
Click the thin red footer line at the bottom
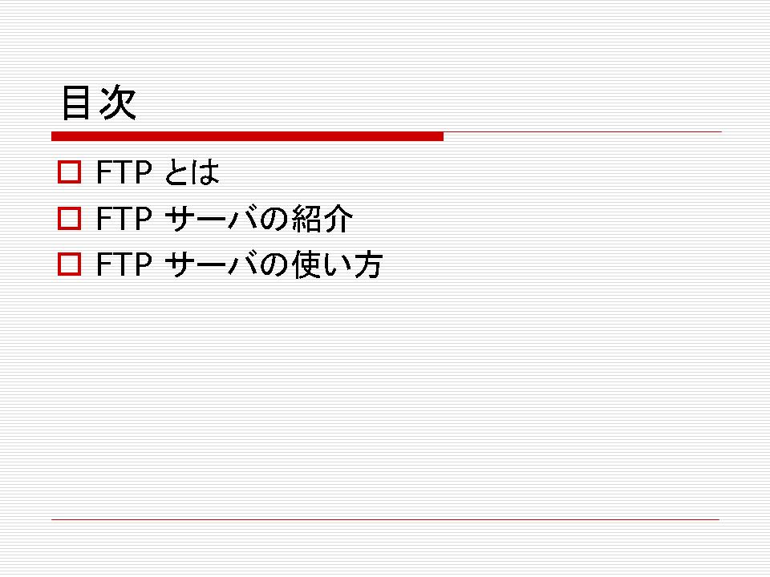tap(385, 519)
